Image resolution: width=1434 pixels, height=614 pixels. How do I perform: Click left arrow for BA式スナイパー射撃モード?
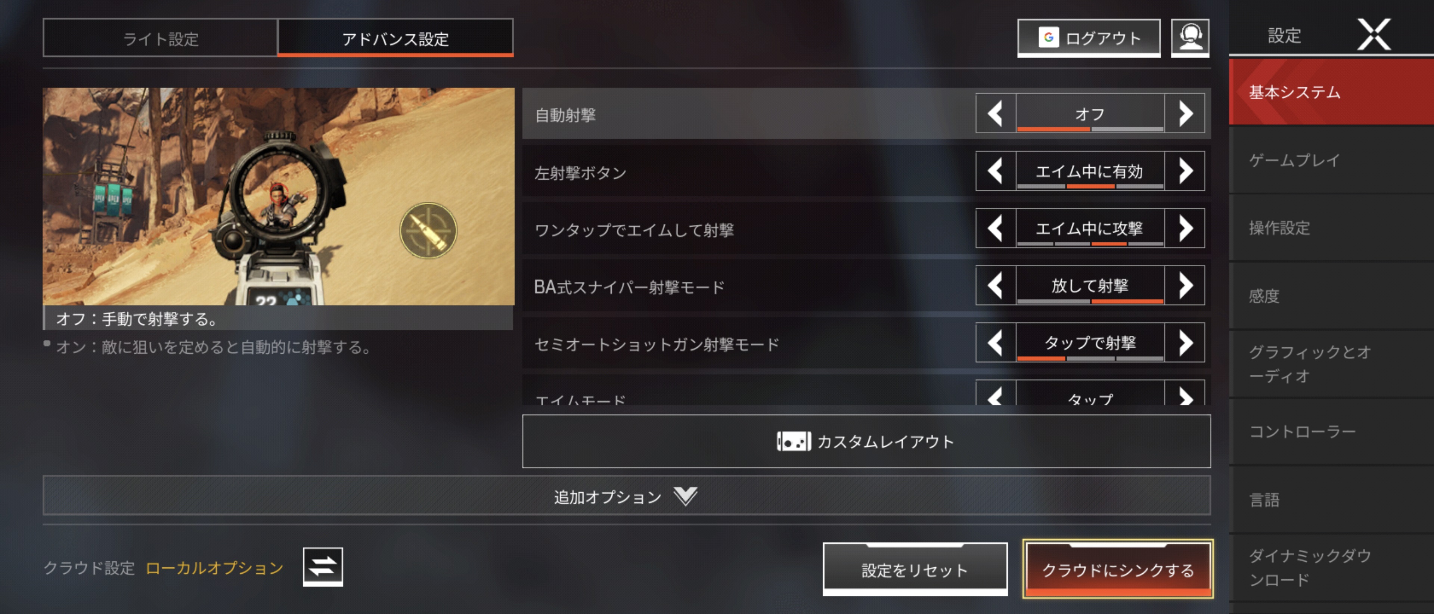coord(996,286)
